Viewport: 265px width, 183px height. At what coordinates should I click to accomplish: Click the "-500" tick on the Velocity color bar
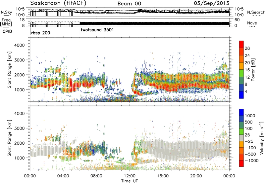coord(250,154)
